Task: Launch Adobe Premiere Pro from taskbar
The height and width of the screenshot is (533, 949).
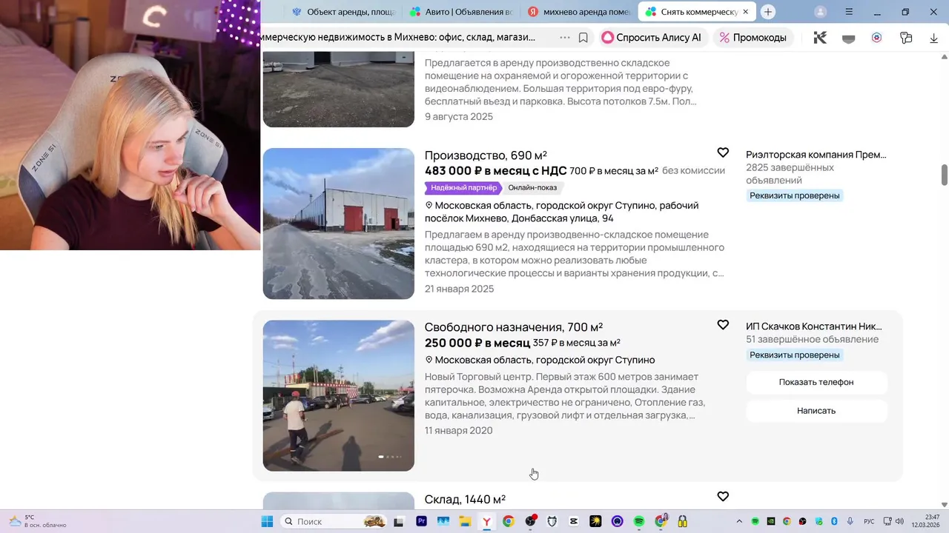Action: [421, 521]
